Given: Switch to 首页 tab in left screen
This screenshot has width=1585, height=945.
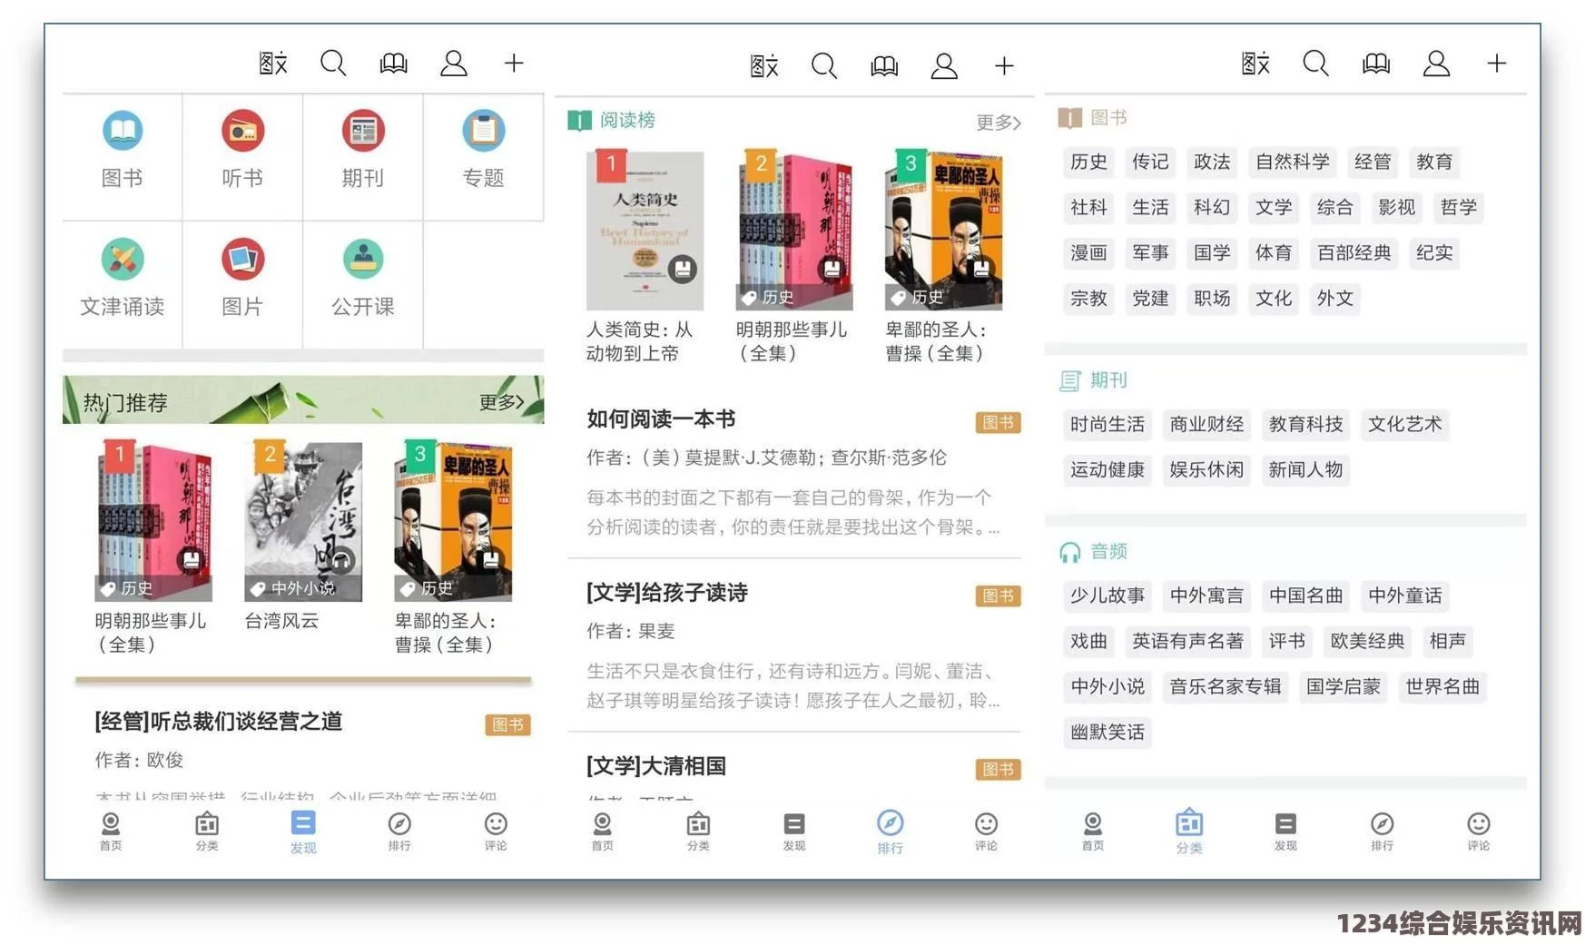Looking at the screenshot, I should [x=111, y=832].
